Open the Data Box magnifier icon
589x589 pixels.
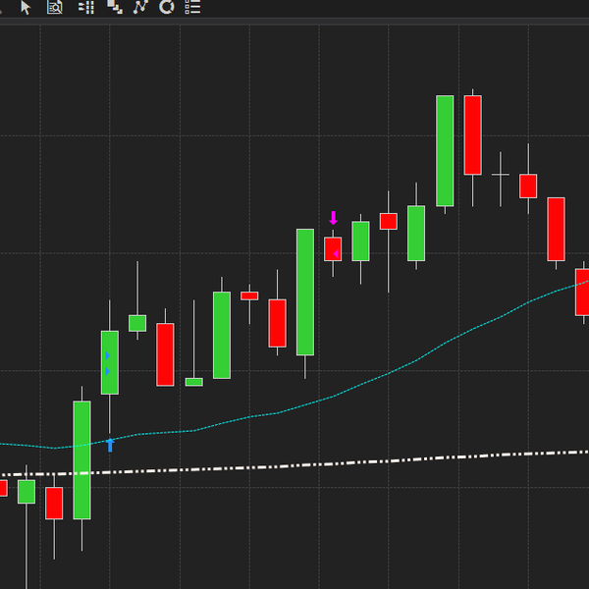point(55,7)
